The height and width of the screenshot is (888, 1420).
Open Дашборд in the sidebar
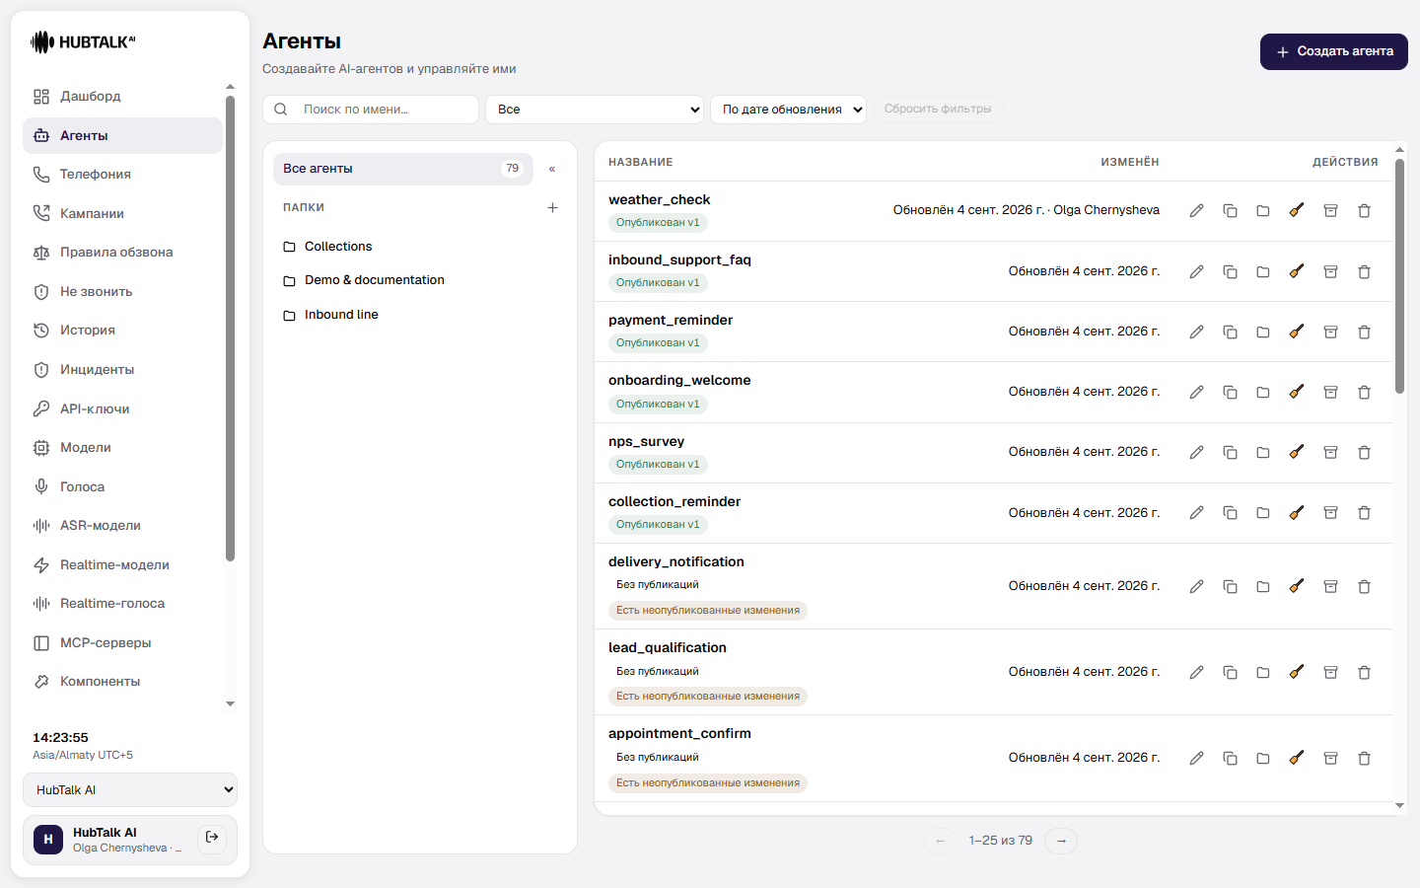(x=122, y=96)
